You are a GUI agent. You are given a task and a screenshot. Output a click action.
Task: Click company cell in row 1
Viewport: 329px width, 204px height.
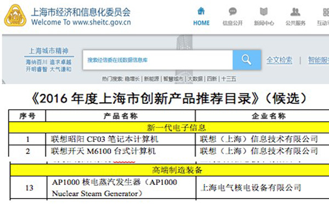tap(262, 139)
